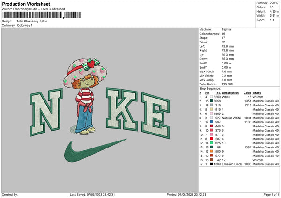Select the Colors count 16 in the header

(271, 7)
